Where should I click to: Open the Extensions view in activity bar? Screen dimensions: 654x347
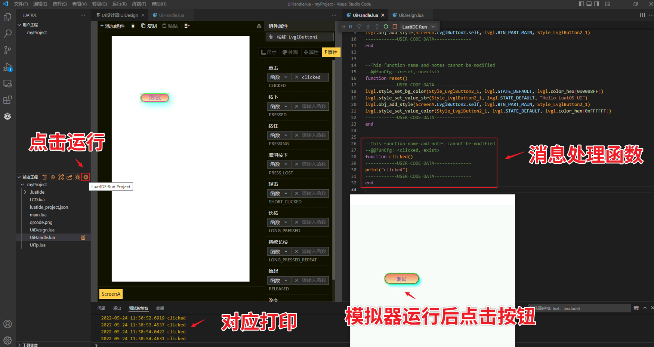(x=7, y=100)
